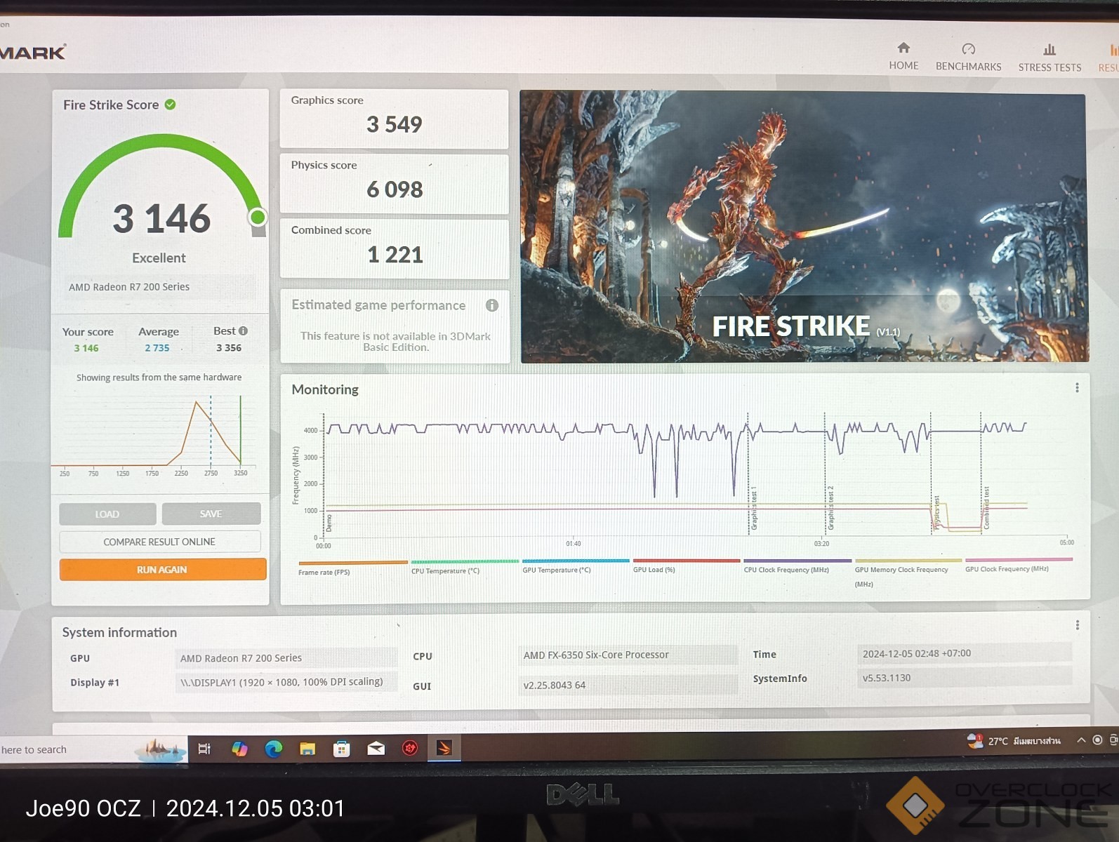
Task: Toggle the GPU Memory Clock Frequency legend entry
Action: (907, 573)
